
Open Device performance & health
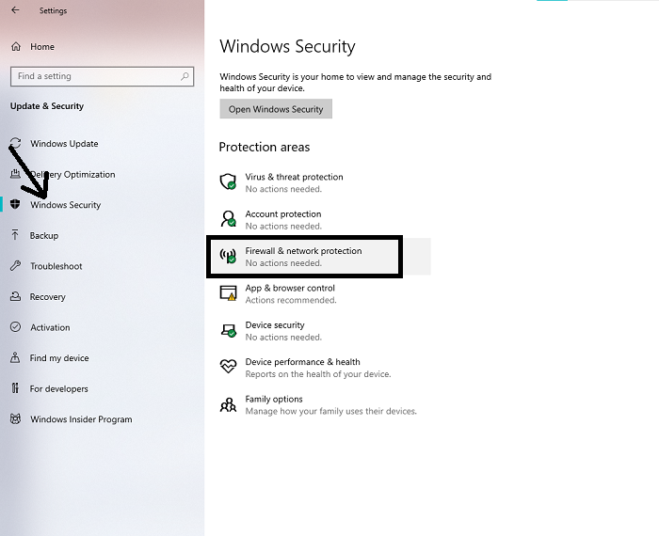302,362
